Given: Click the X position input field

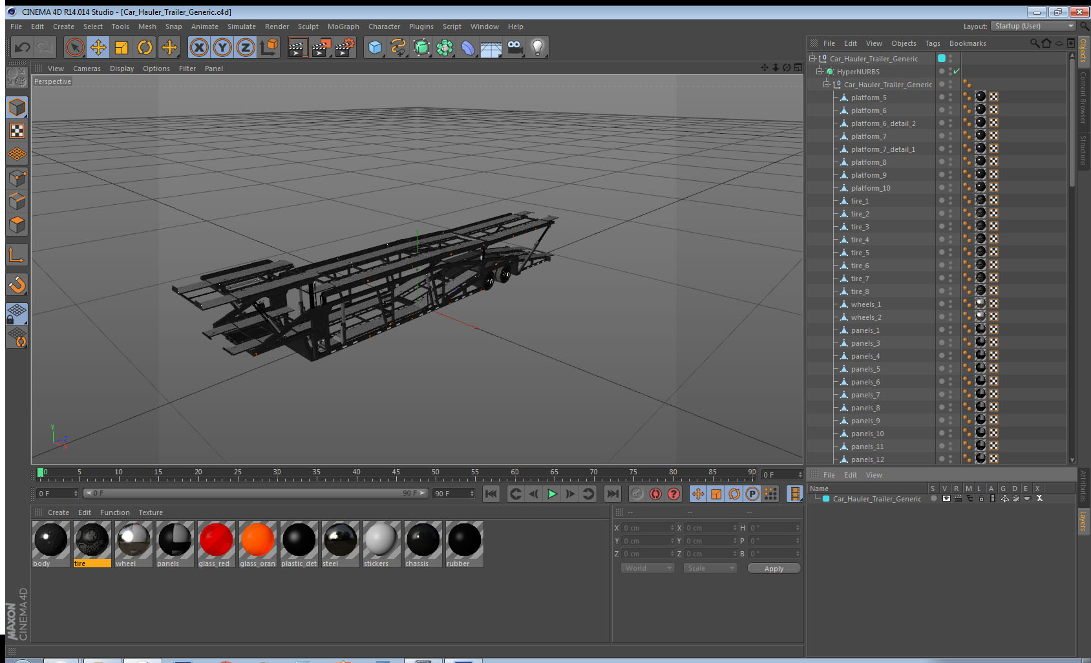Looking at the screenshot, I should click(x=647, y=528).
